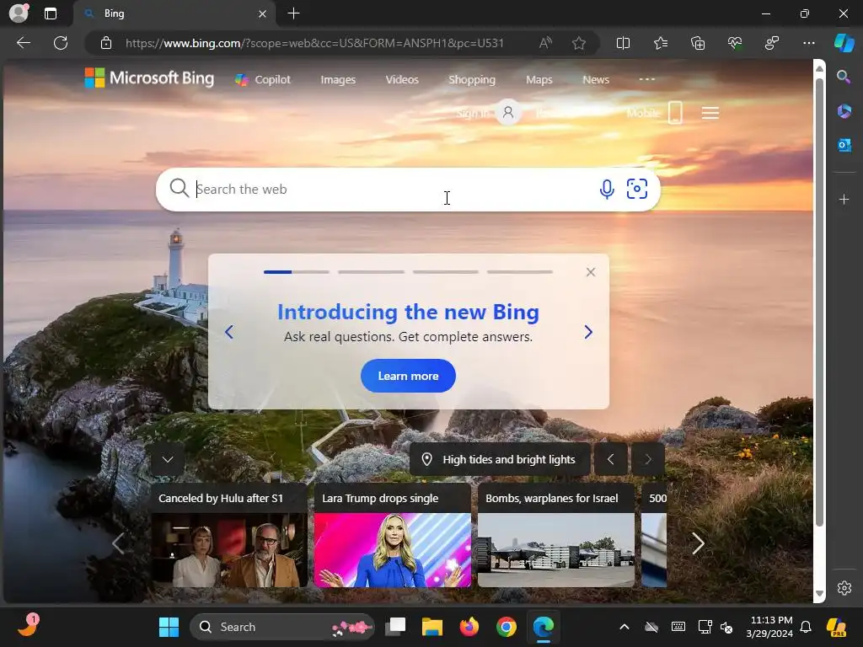Open Copilot from Bing nav bar
Viewport: 863px width, 647px height.
point(263,80)
